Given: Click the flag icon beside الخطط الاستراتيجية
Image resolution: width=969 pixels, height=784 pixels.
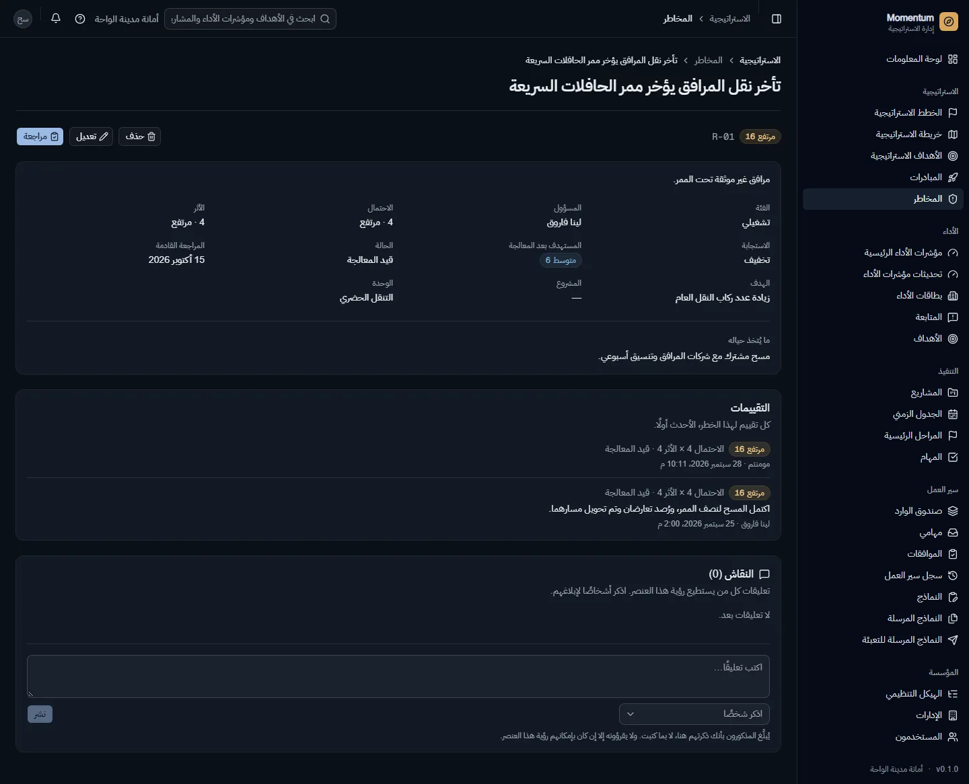Looking at the screenshot, I should [953, 113].
